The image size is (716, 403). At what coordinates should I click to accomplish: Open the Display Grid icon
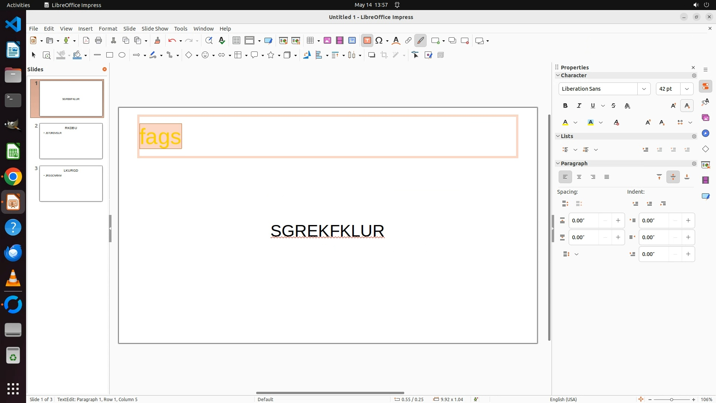236,41
